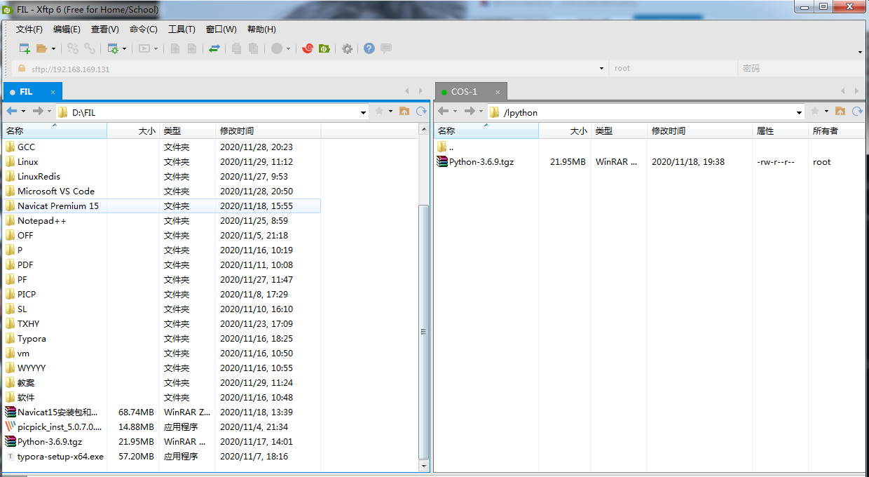
Task: Close the FIL tab
Action: point(53,93)
